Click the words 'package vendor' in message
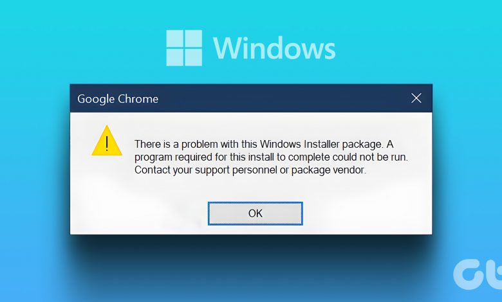 tap(328, 170)
